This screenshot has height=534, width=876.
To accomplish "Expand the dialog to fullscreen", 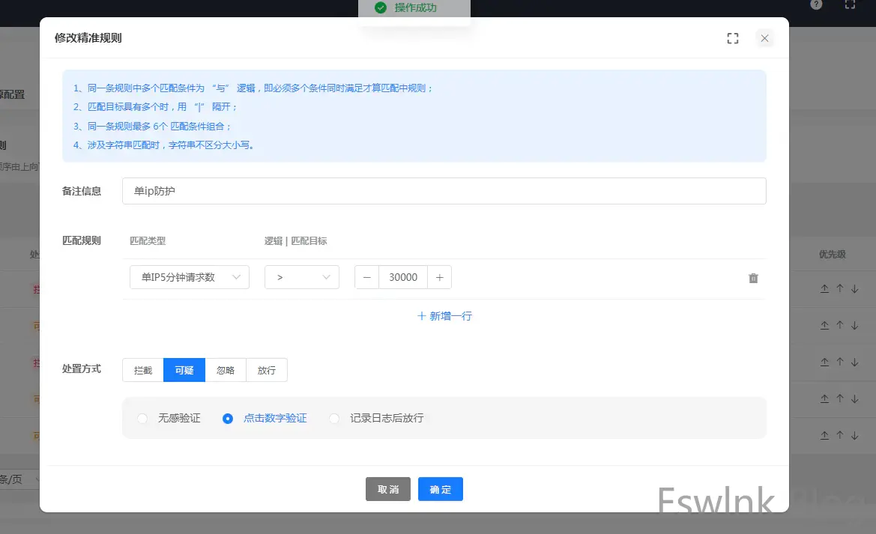I will [x=732, y=38].
